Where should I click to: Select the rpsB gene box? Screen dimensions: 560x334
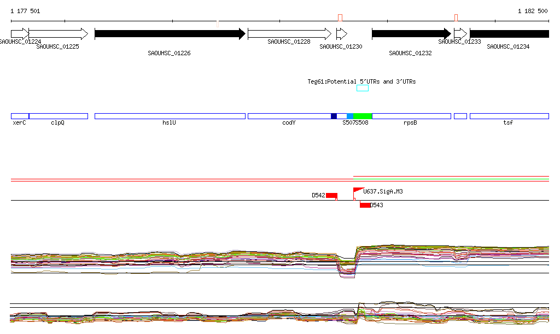tap(411, 116)
